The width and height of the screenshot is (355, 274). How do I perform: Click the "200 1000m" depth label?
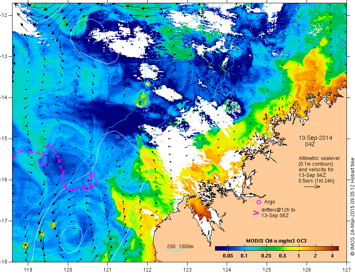click(180, 247)
